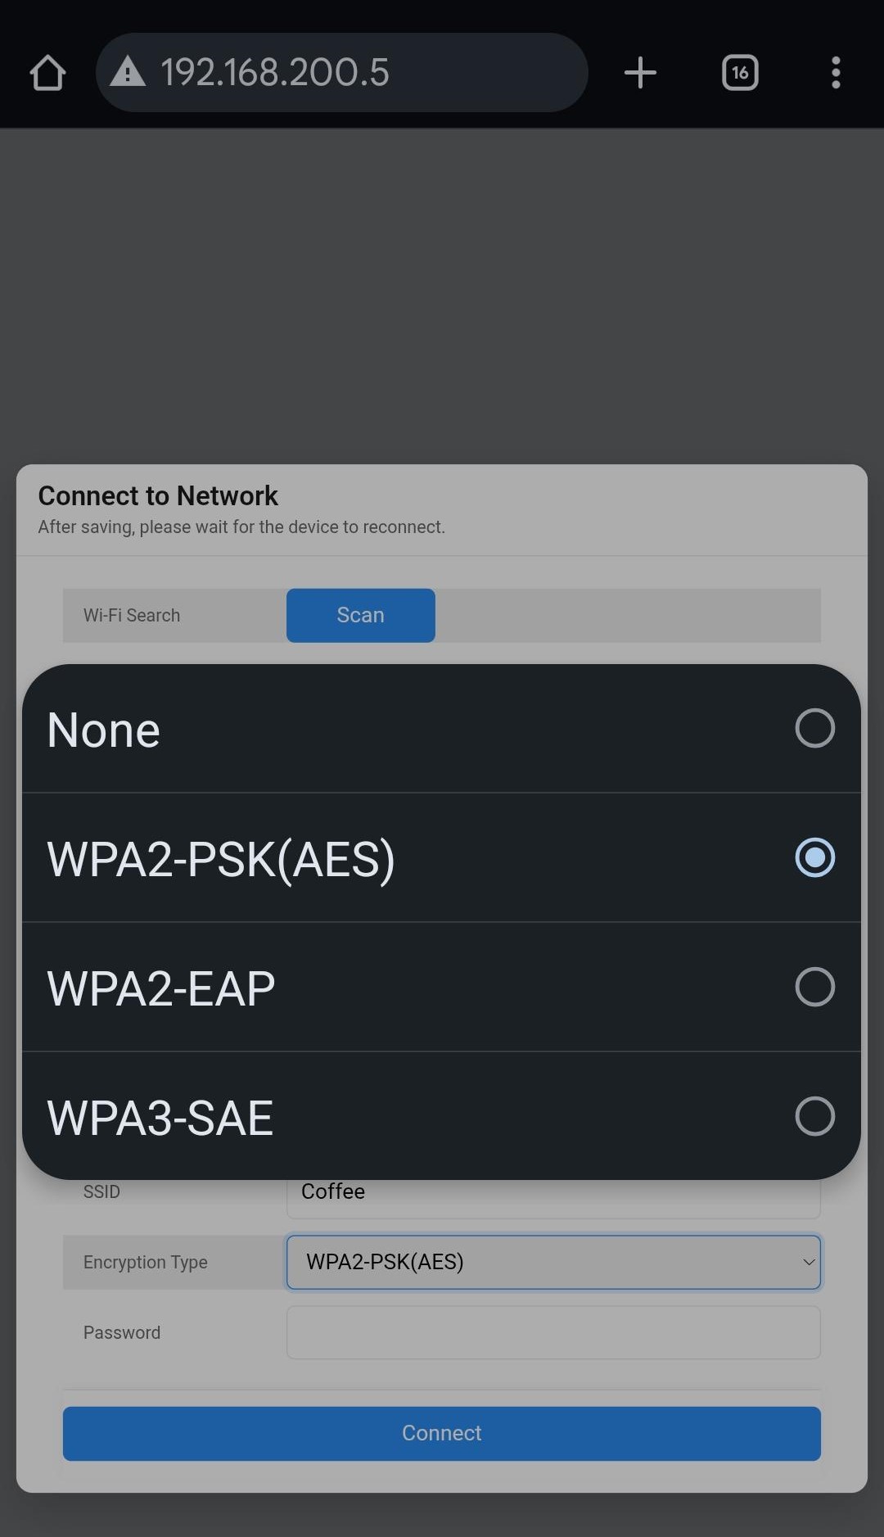Choose WPA2-EAP from the encryption list
884x1537 pixels.
[161, 988]
